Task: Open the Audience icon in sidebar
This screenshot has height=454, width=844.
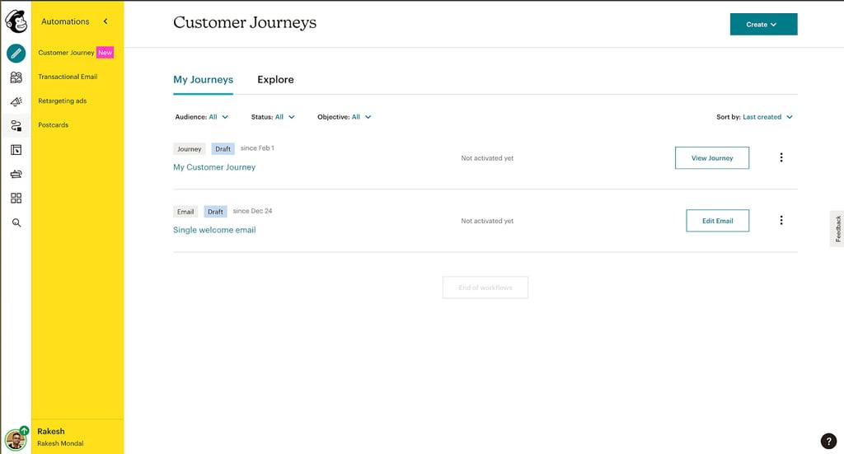Action: (x=16, y=77)
